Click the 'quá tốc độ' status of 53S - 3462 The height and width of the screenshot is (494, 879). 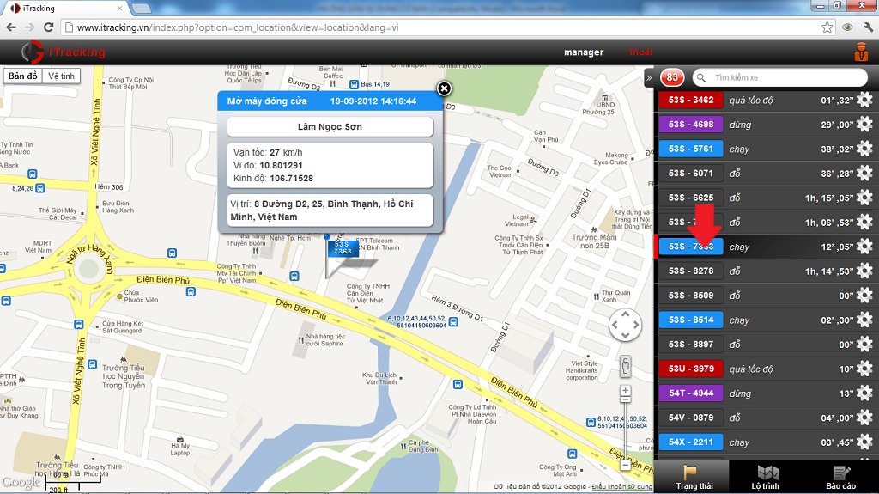751,101
